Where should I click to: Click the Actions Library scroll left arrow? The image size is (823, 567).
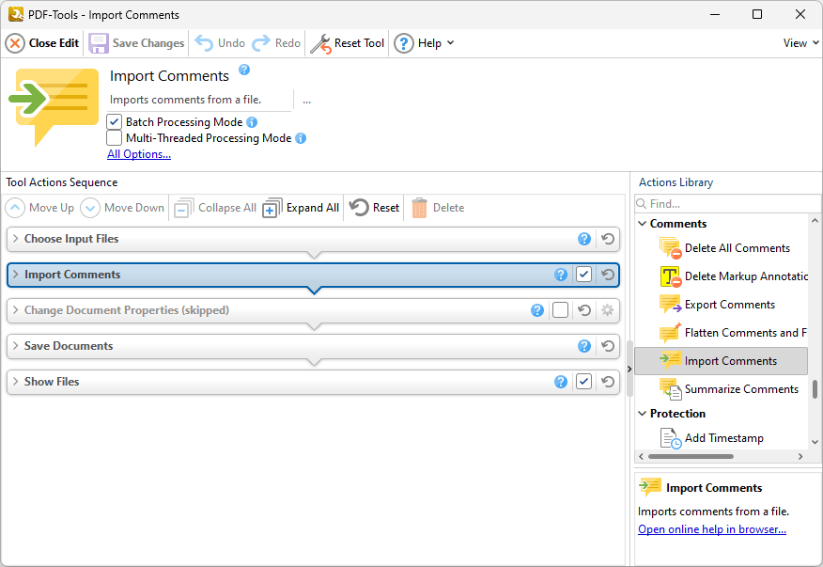point(642,457)
